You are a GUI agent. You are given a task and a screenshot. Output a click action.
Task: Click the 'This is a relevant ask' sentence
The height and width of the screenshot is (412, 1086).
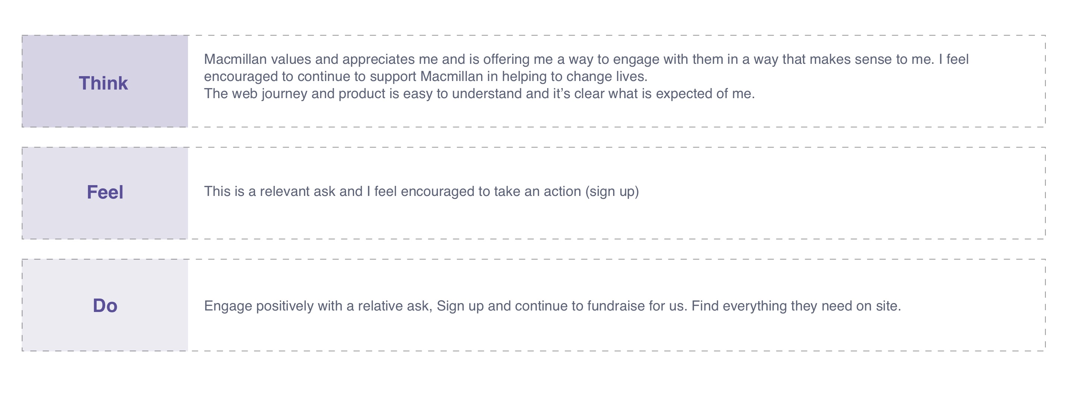tap(421, 191)
